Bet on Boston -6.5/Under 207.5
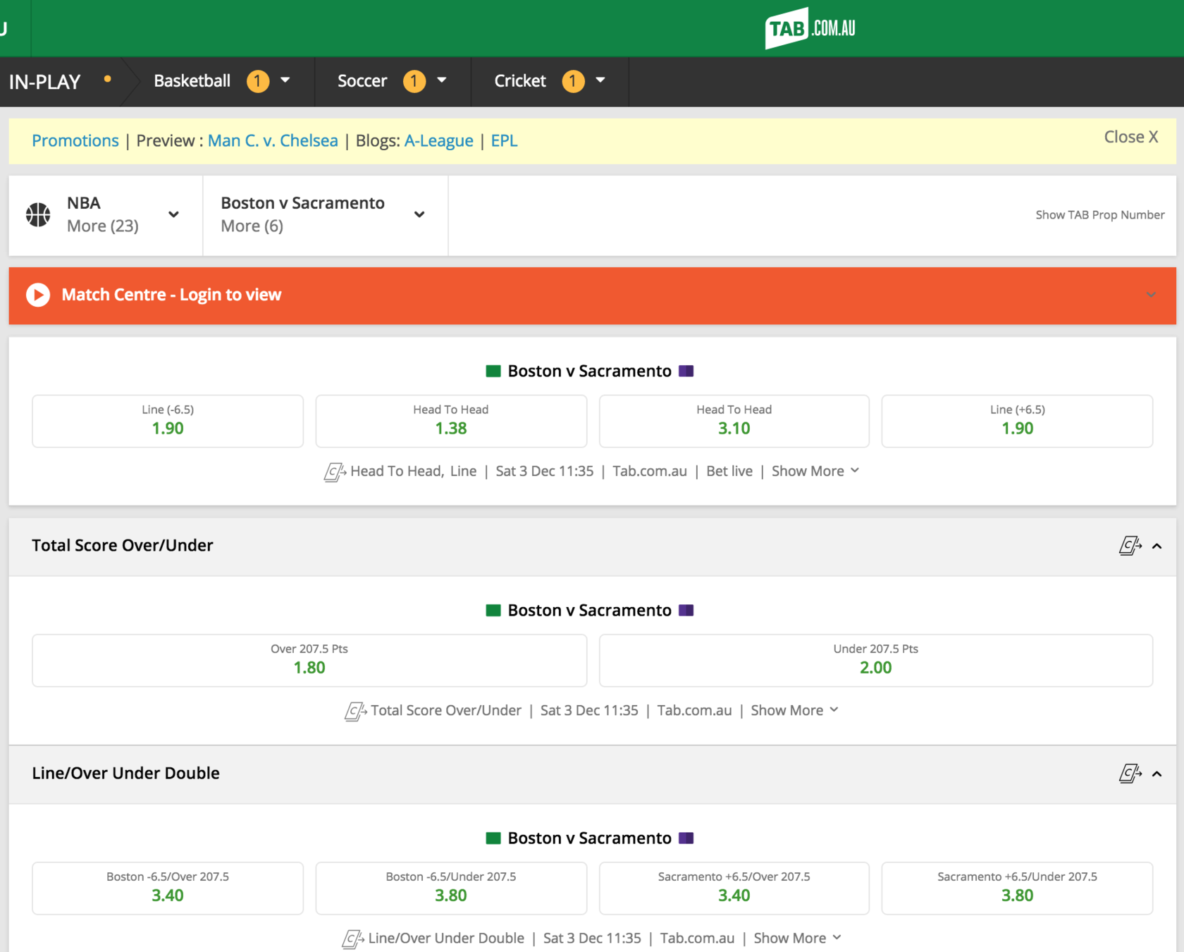Viewport: 1184px width, 952px height. click(x=451, y=888)
